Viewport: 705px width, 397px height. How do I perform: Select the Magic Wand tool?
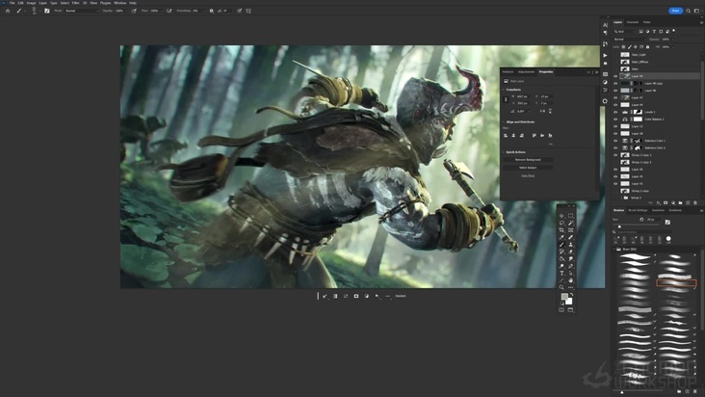[570, 223]
